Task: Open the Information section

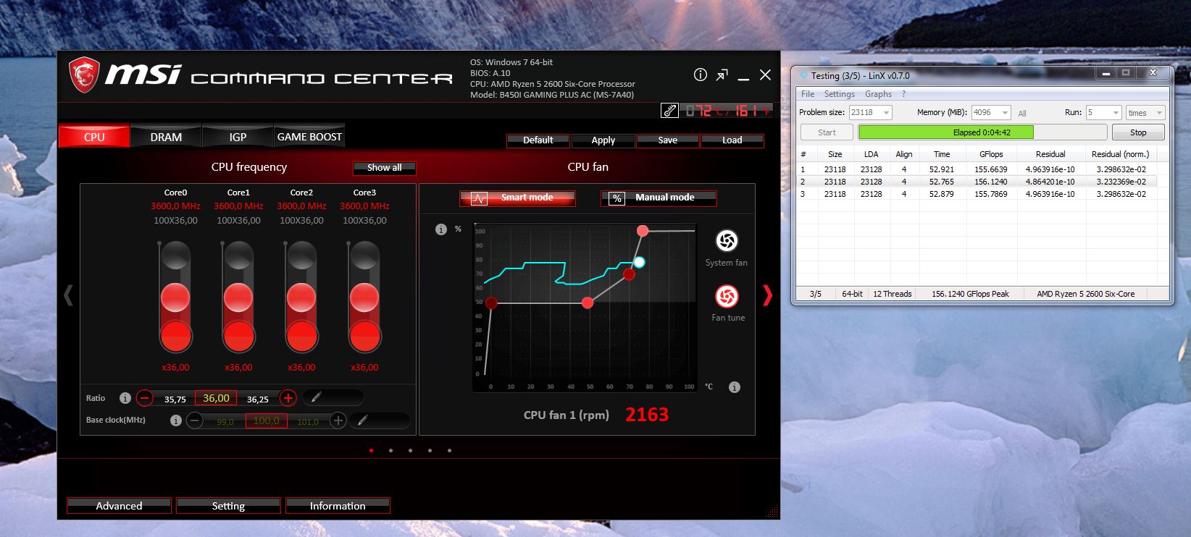Action: click(x=338, y=506)
